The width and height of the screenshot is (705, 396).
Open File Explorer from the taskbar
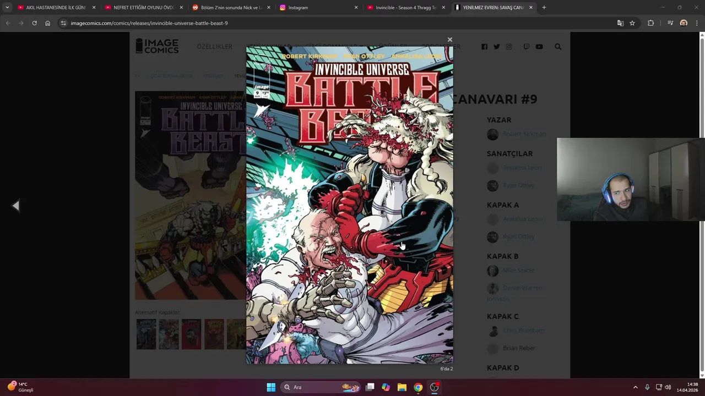pos(402,387)
